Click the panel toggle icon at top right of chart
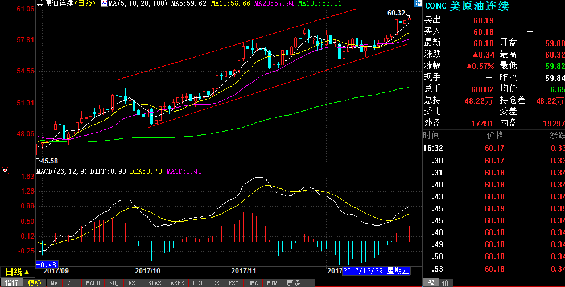 (x=417, y=3)
